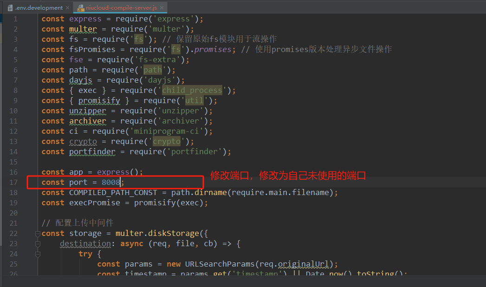Screen dimensions: 486x287
Task: Click the 'promisify' identifier on line 9
Action: [x=99, y=101]
